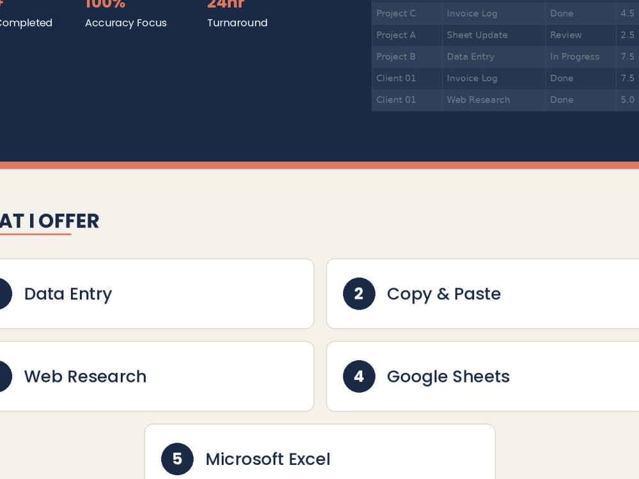Click the Done status in Project C row

coord(581,13)
